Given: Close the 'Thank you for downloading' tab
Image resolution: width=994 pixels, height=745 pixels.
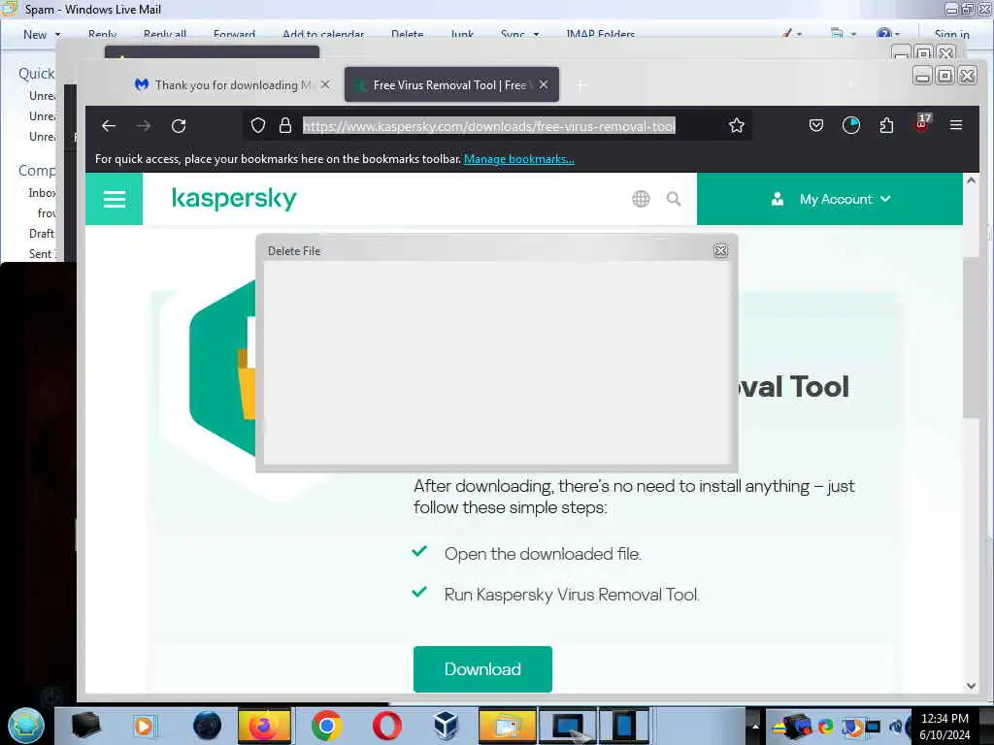Looking at the screenshot, I should point(325,84).
